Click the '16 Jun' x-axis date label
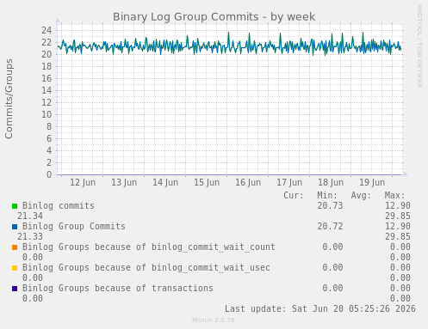The width and height of the screenshot is (428, 329). click(x=248, y=182)
